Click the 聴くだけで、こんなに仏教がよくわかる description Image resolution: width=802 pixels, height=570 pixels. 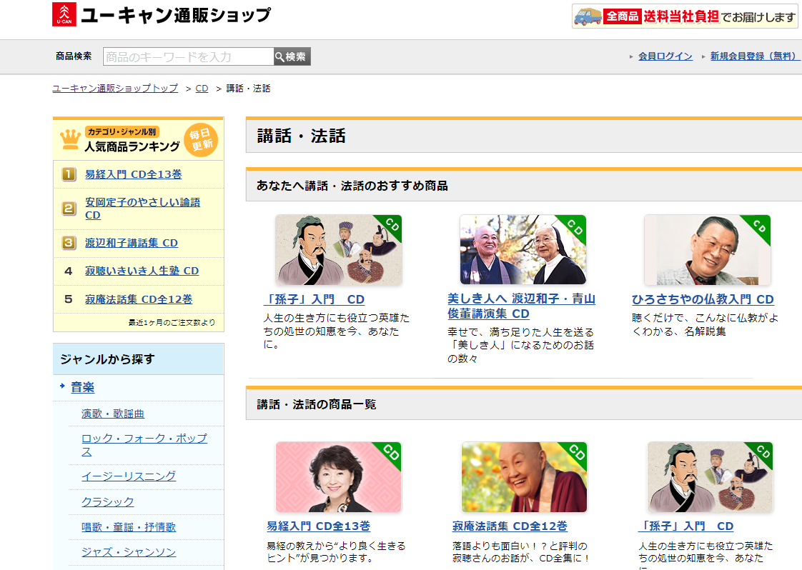706,324
